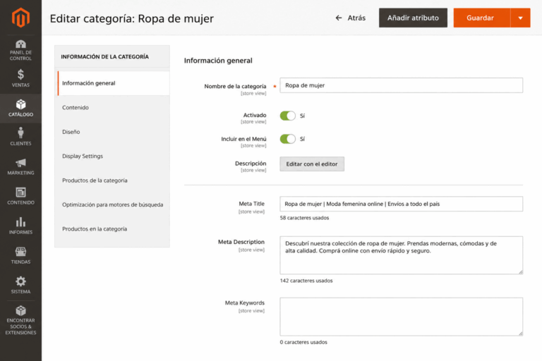The image size is (542, 361).
Task: Click the '142 caracteres usados' counter text
Action: pos(306,281)
